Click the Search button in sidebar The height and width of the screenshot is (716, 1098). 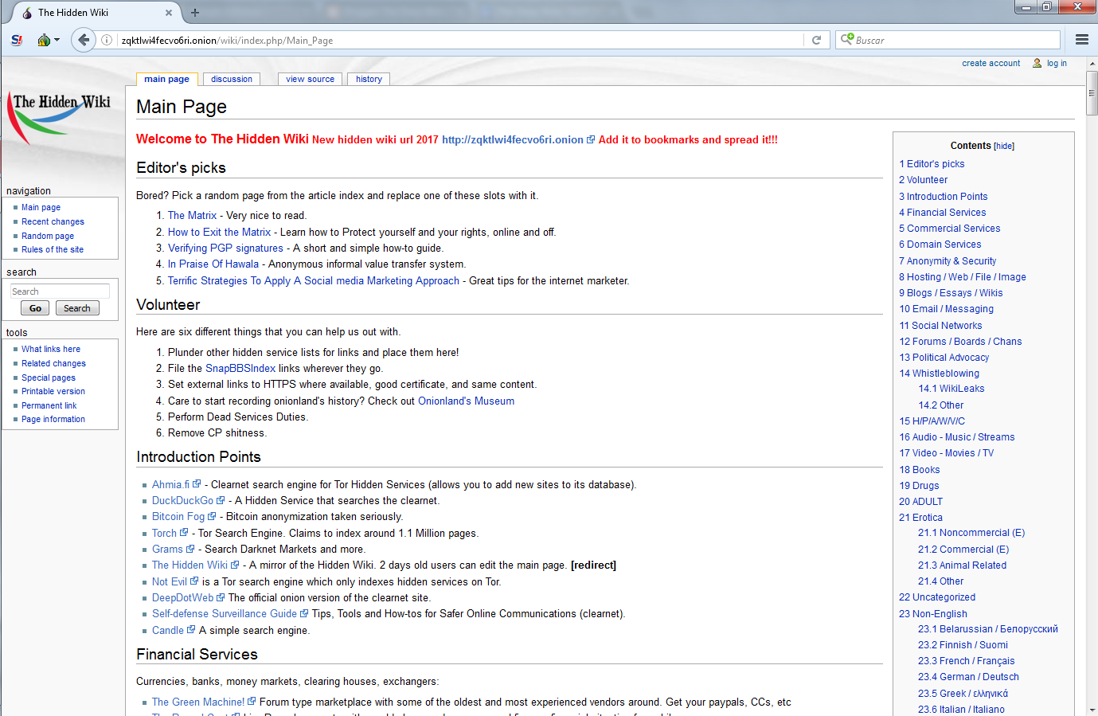[77, 308]
